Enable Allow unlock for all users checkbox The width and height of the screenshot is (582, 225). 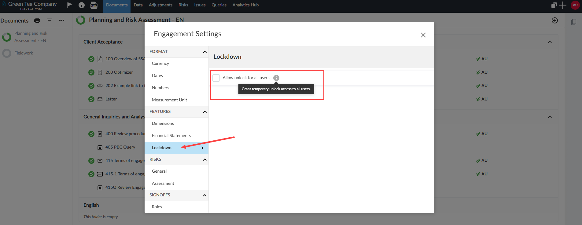pyautogui.click(x=216, y=78)
